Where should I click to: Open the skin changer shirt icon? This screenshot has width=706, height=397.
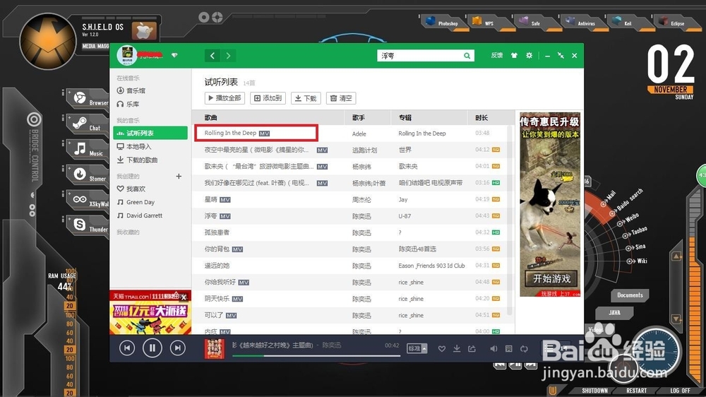[x=514, y=55]
